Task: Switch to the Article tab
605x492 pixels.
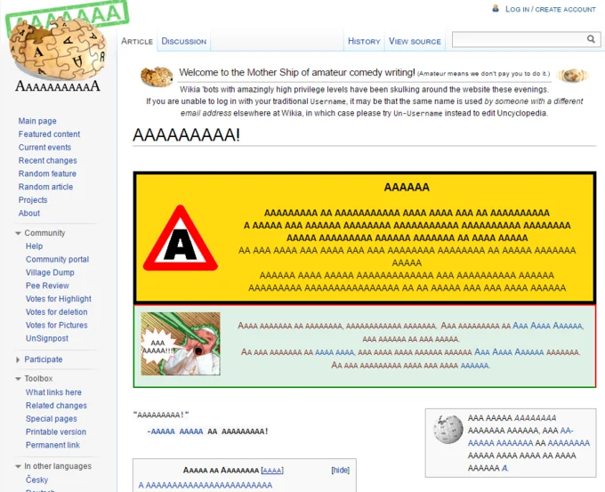Action: tap(137, 41)
